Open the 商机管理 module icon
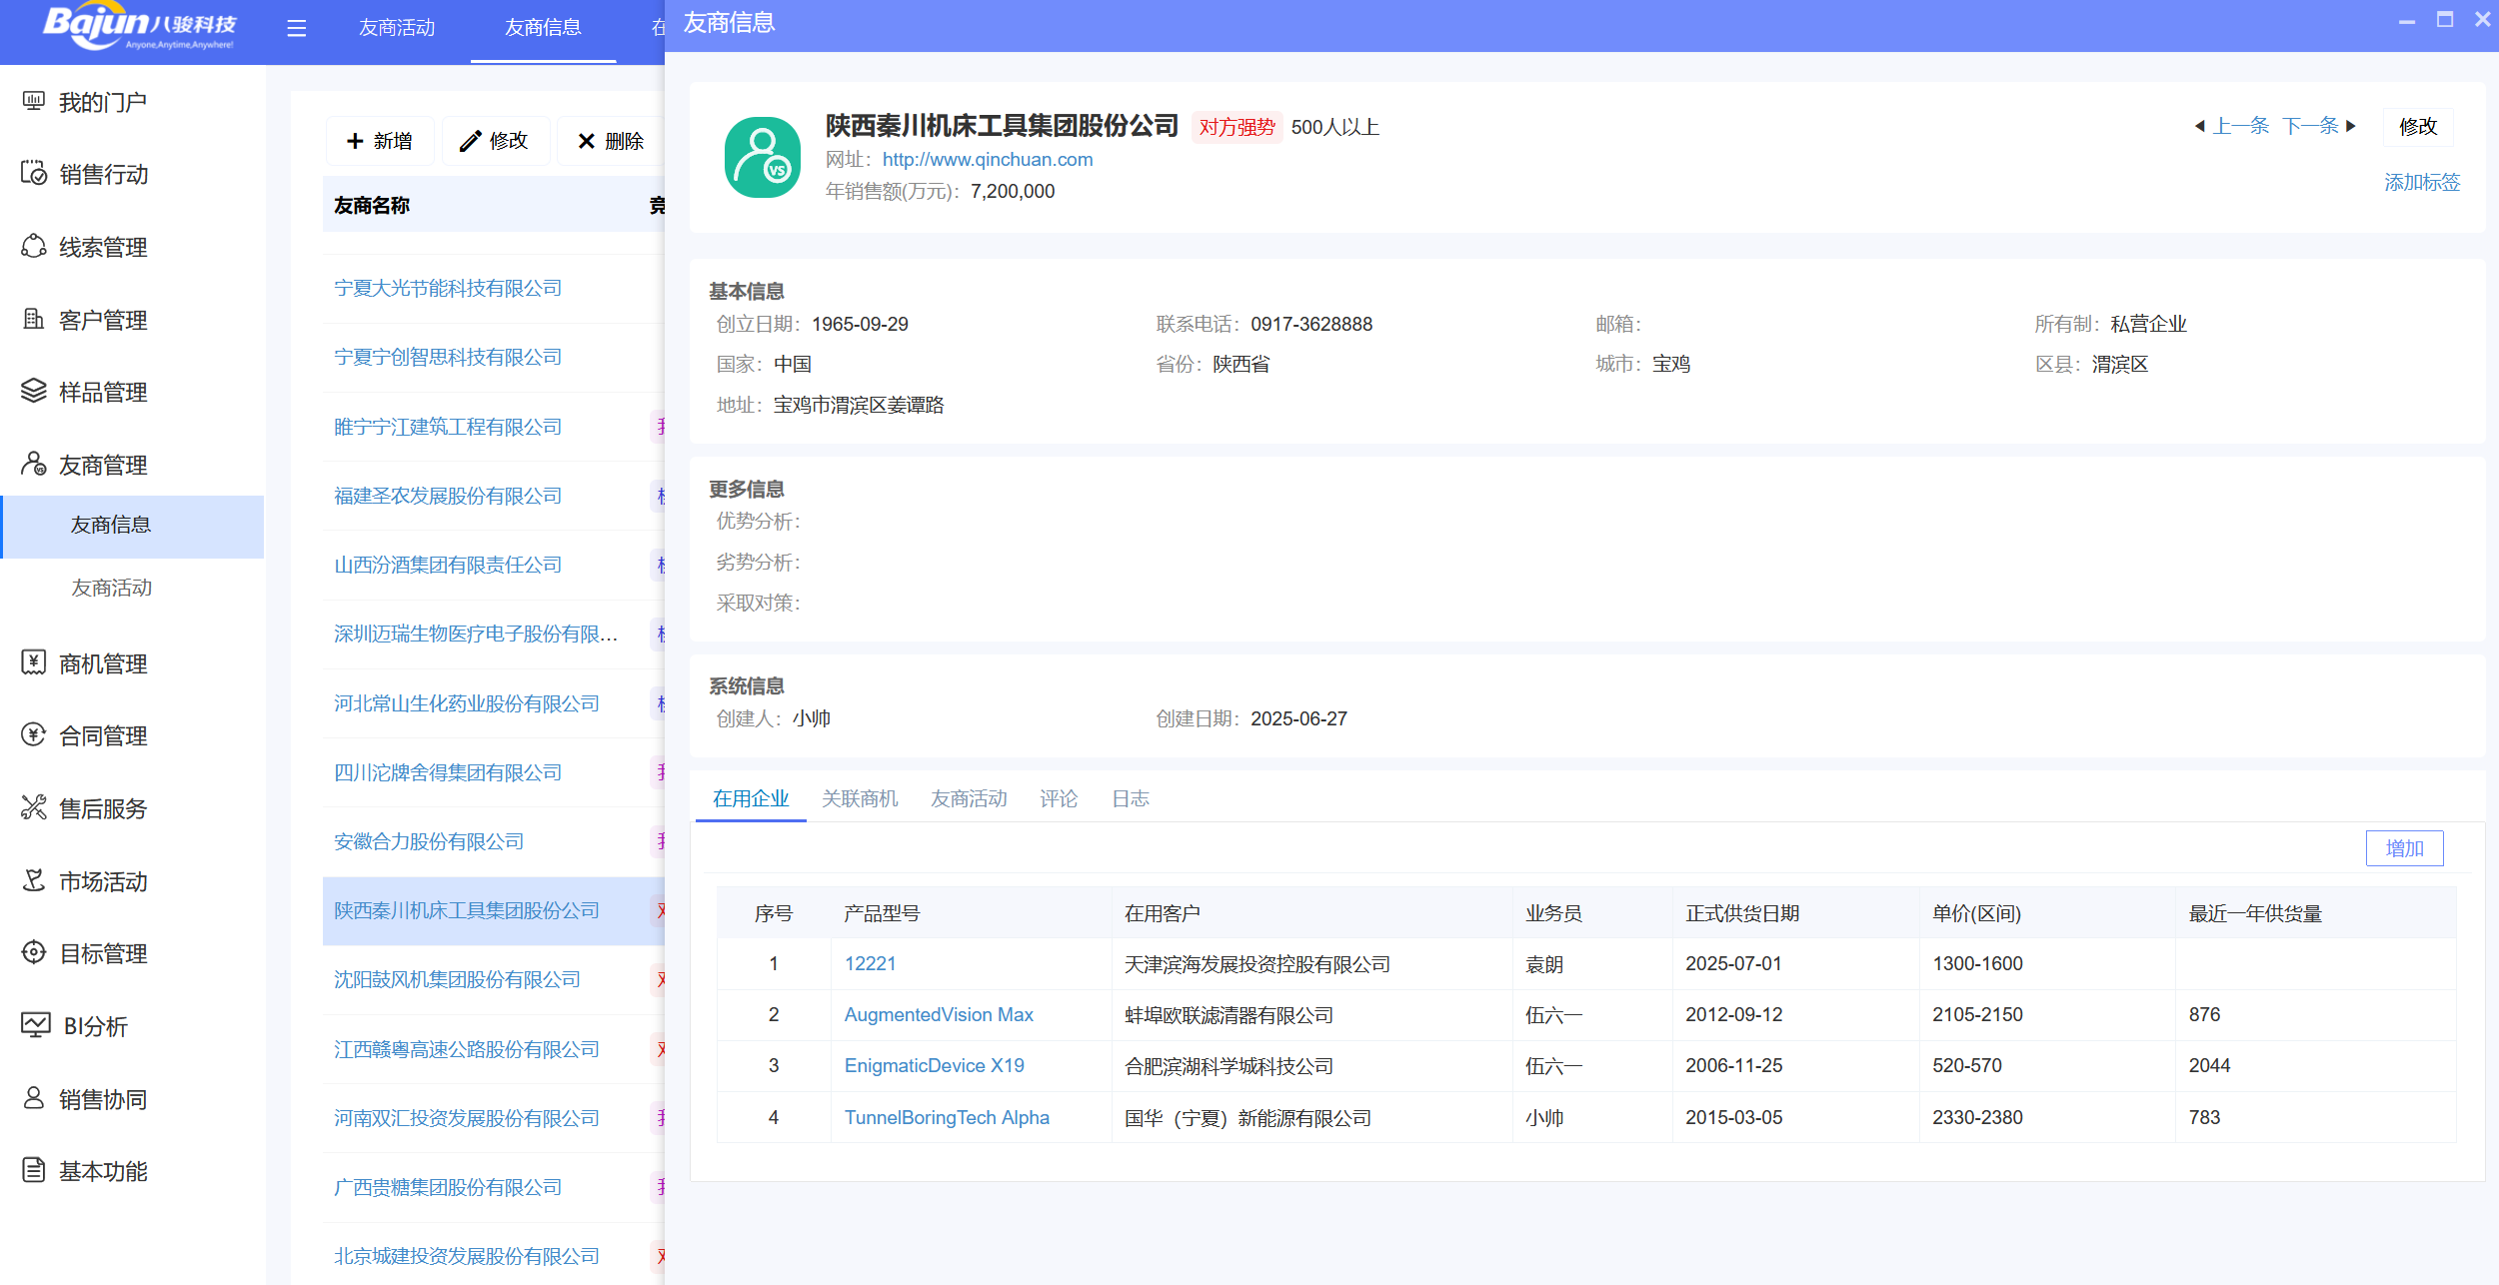This screenshot has height=1285, width=2499. pos(33,662)
